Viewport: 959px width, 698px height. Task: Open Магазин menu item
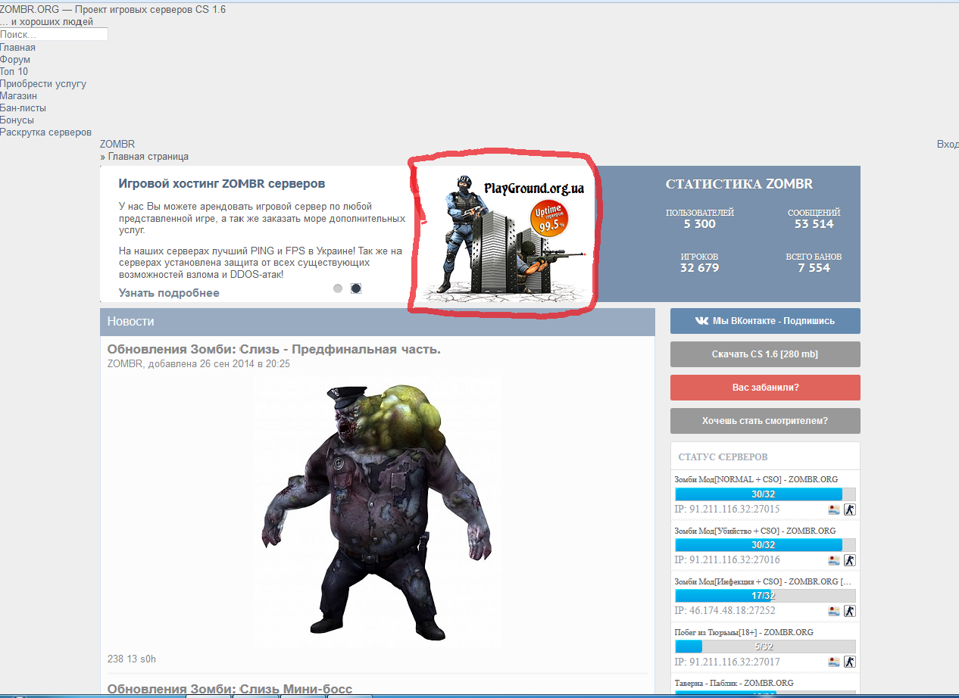(x=18, y=96)
